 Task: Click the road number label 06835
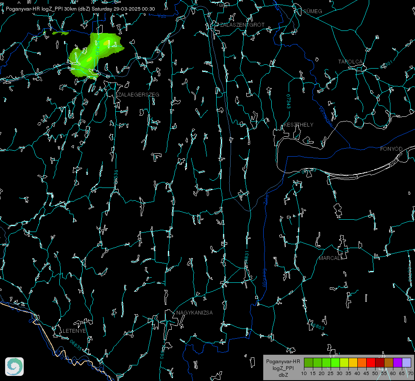pos(76,345)
